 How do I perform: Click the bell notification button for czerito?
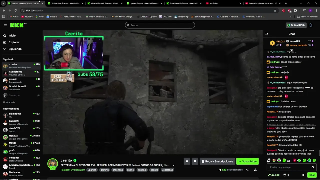[187, 161]
